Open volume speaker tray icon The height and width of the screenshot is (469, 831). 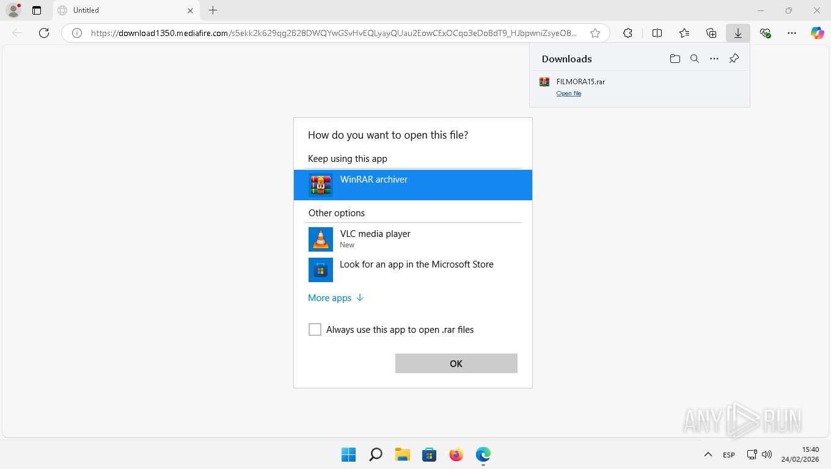point(767,455)
